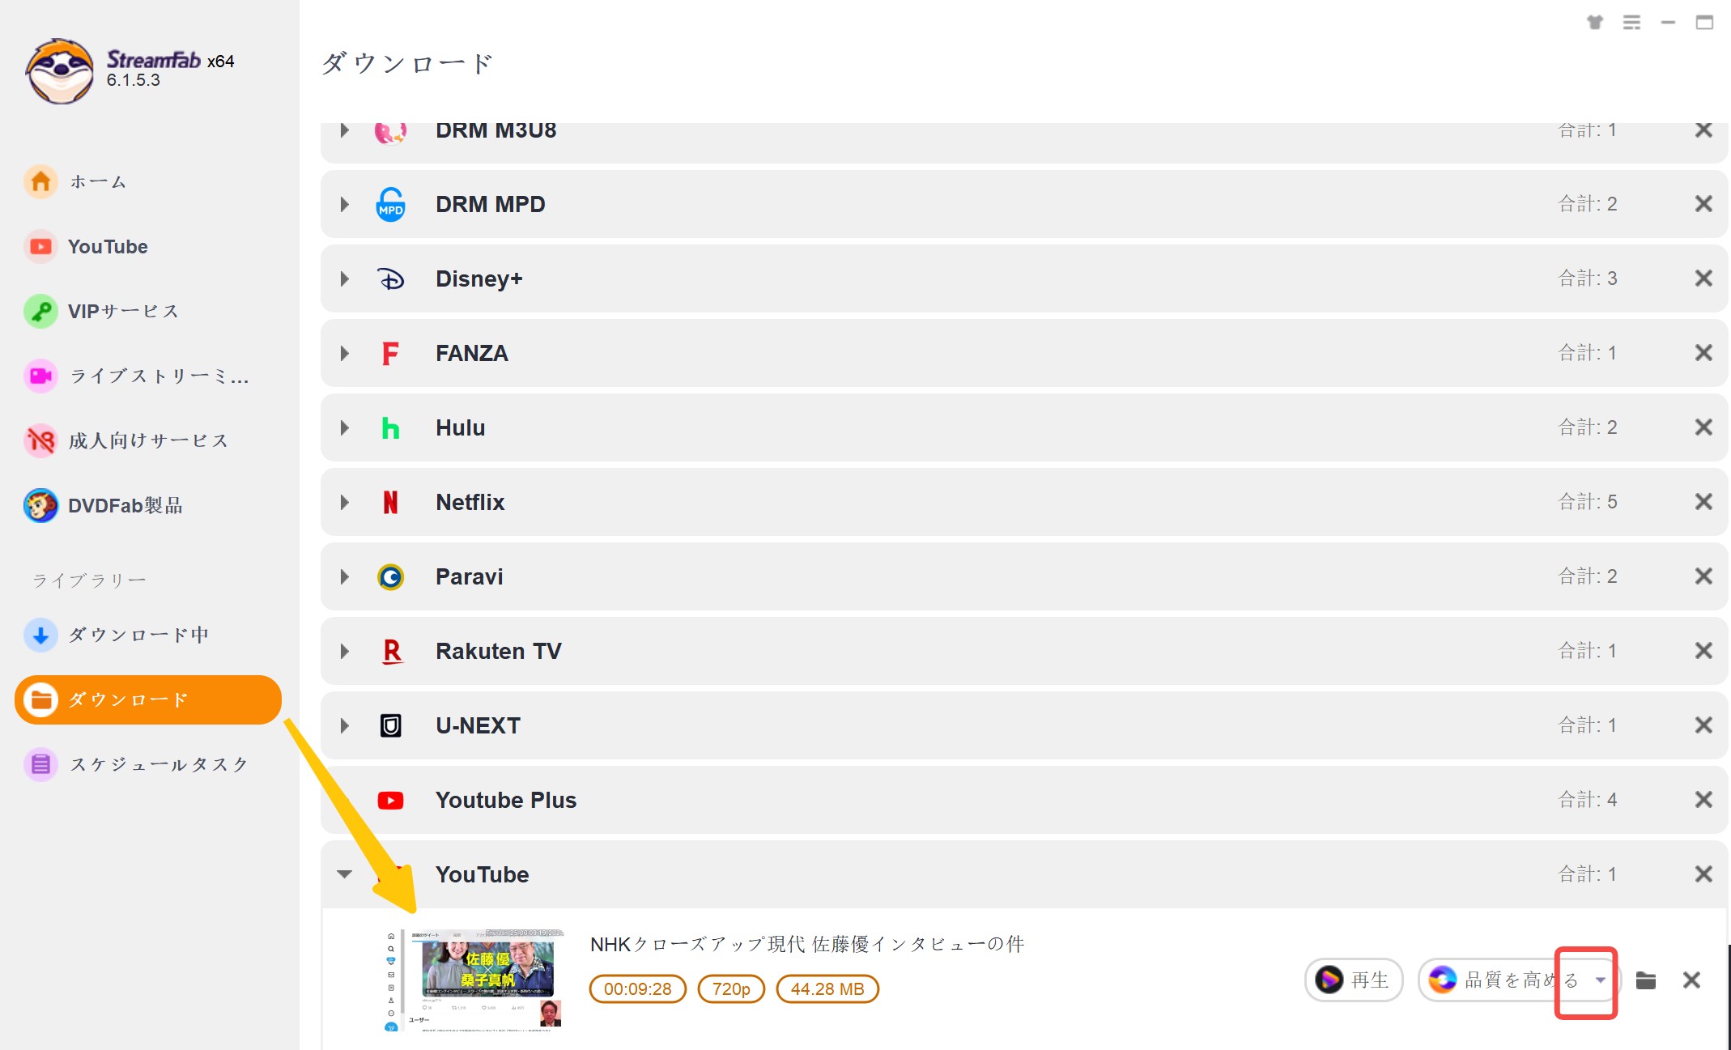The width and height of the screenshot is (1731, 1050).
Task: Expand the DRM M3U8 group
Action: coord(344,130)
